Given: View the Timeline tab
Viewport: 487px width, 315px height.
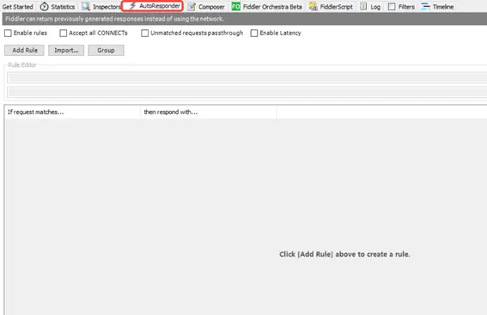Looking at the screenshot, I should pyautogui.click(x=438, y=7).
